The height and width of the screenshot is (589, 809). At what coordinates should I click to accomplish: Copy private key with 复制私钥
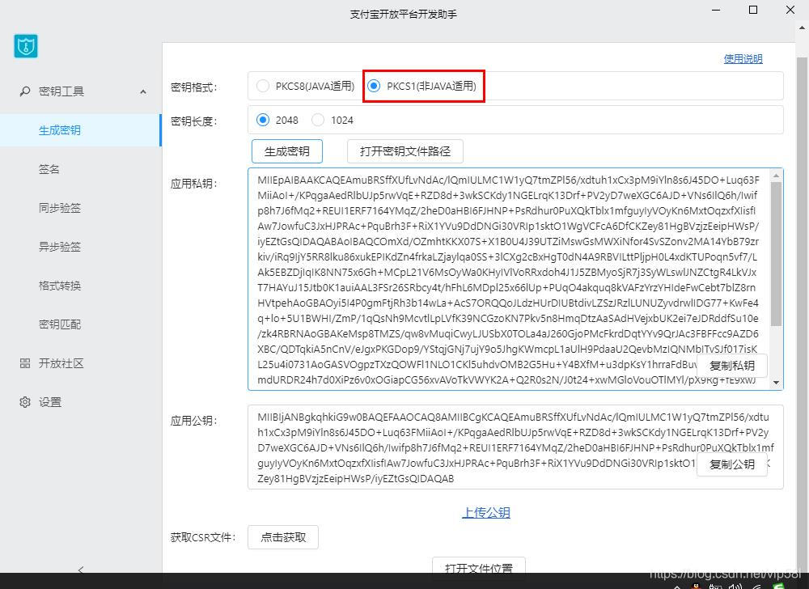pyautogui.click(x=731, y=366)
